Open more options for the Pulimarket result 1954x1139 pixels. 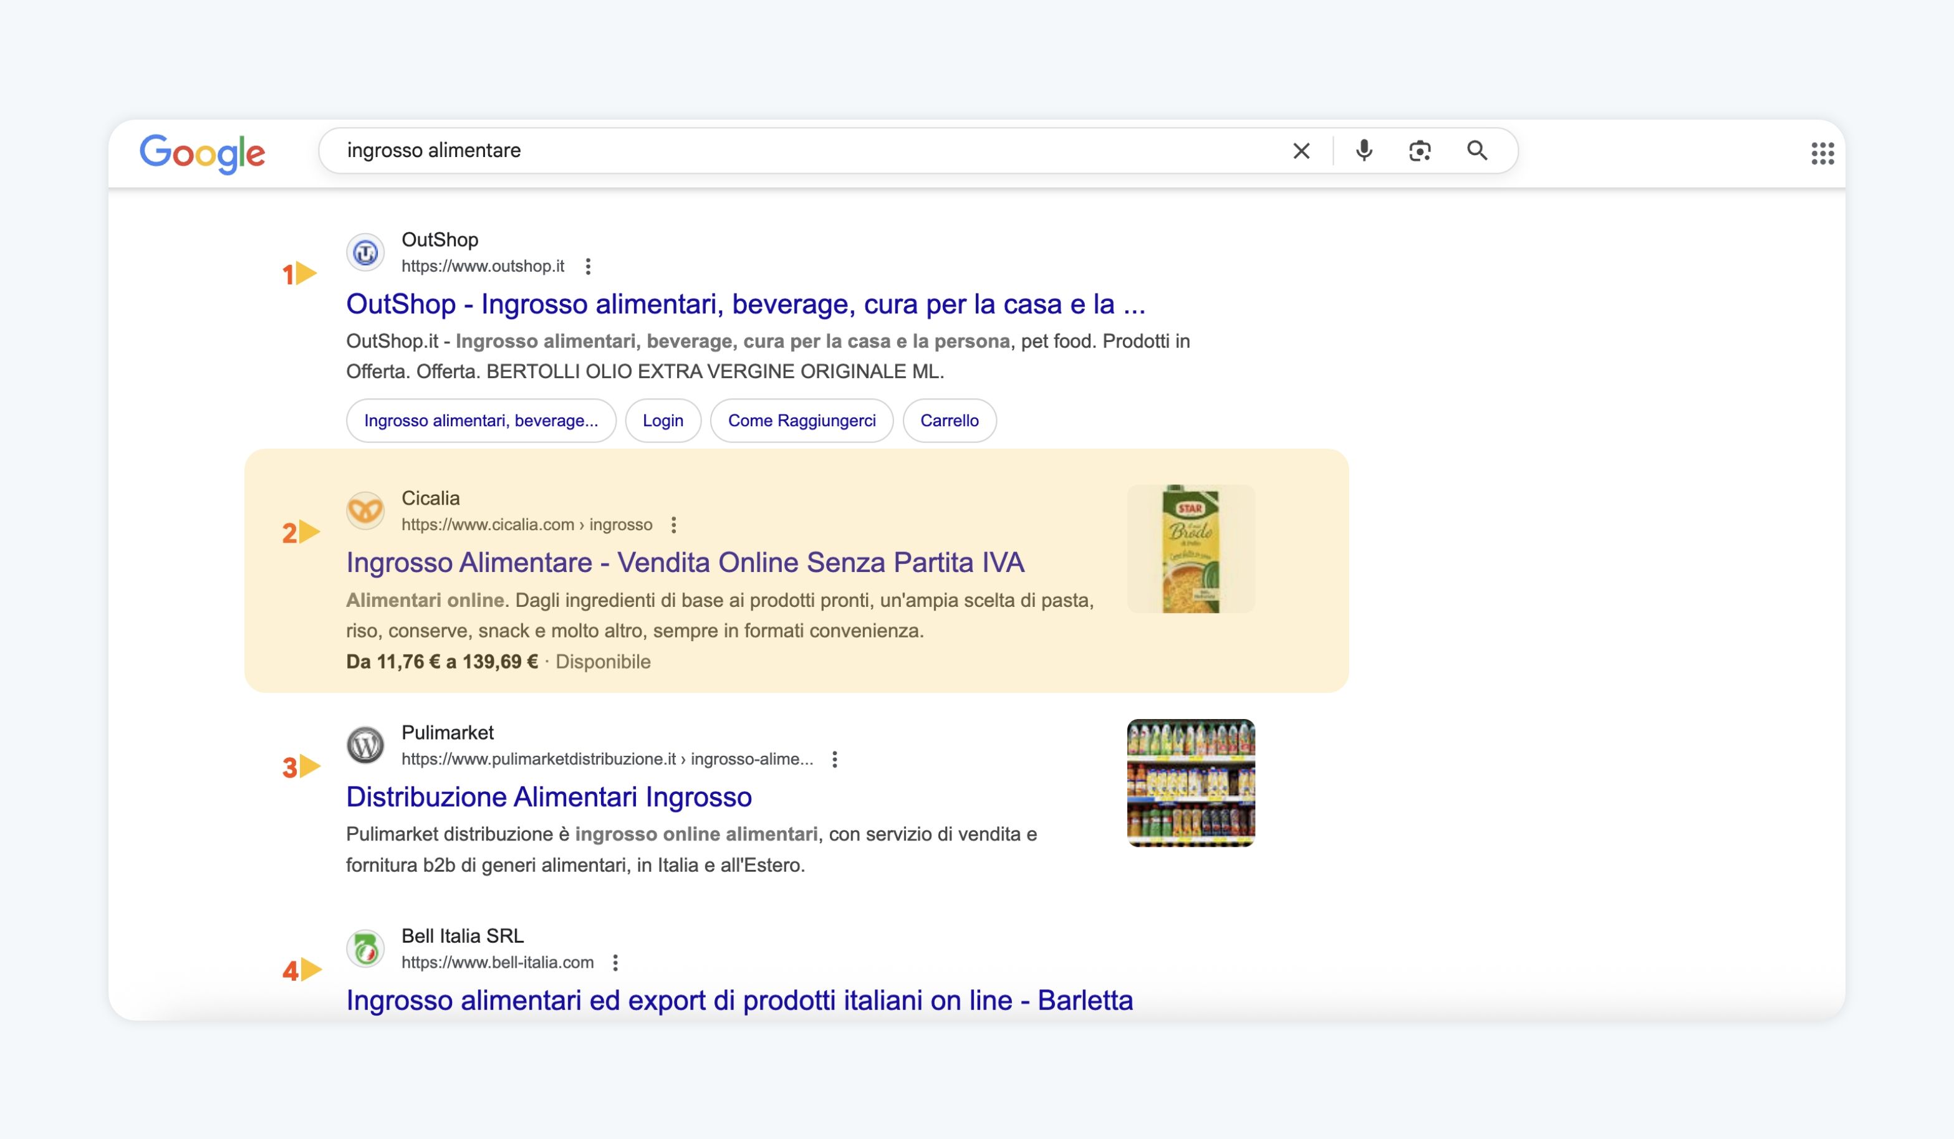(834, 760)
